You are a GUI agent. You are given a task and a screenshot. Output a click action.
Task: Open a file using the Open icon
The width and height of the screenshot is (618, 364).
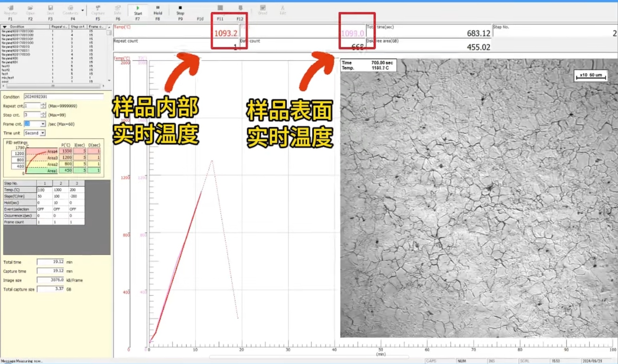pos(30,10)
